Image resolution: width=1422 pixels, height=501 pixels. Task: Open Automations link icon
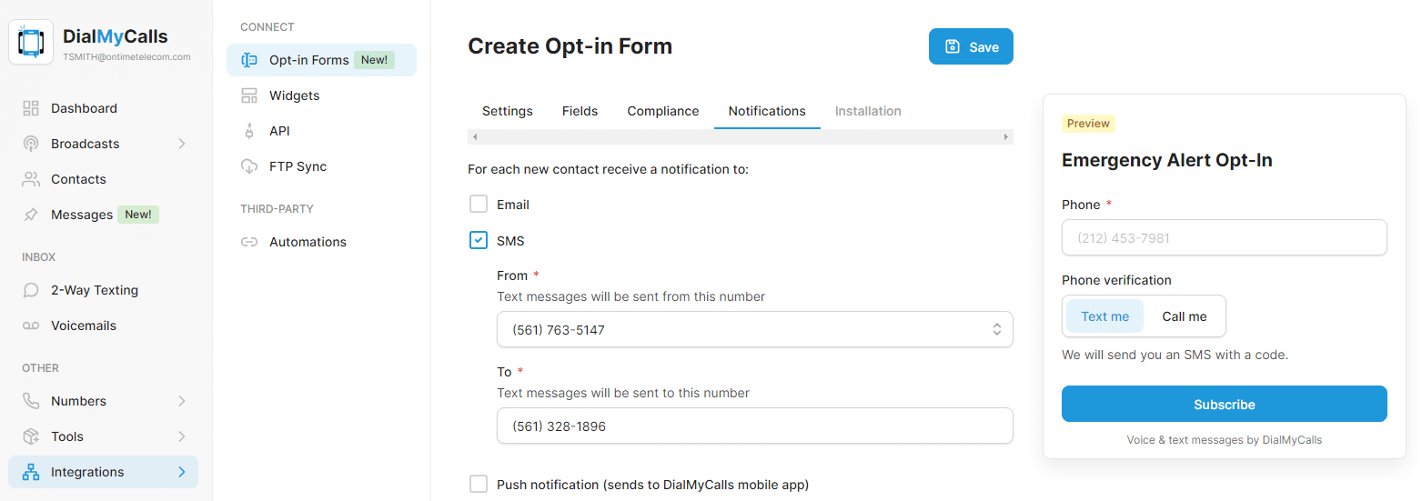click(x=248, y=242)
